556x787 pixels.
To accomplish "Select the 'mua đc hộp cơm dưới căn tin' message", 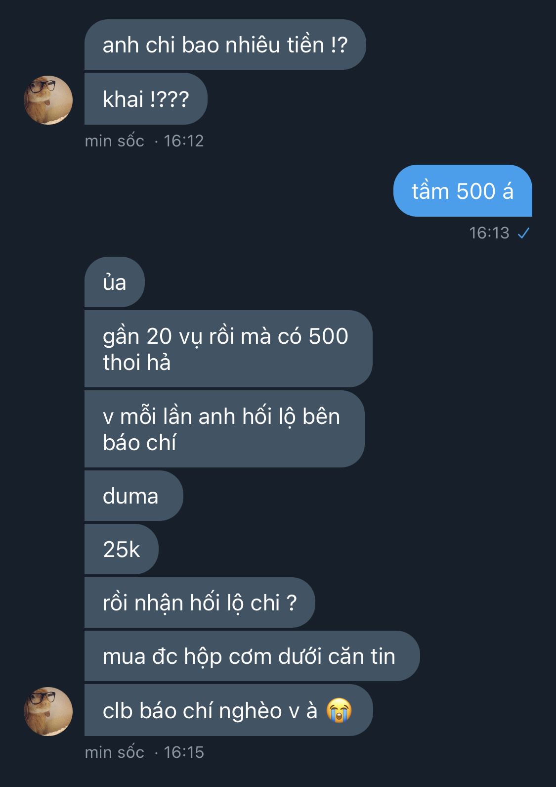I will (x=252, y=656).
